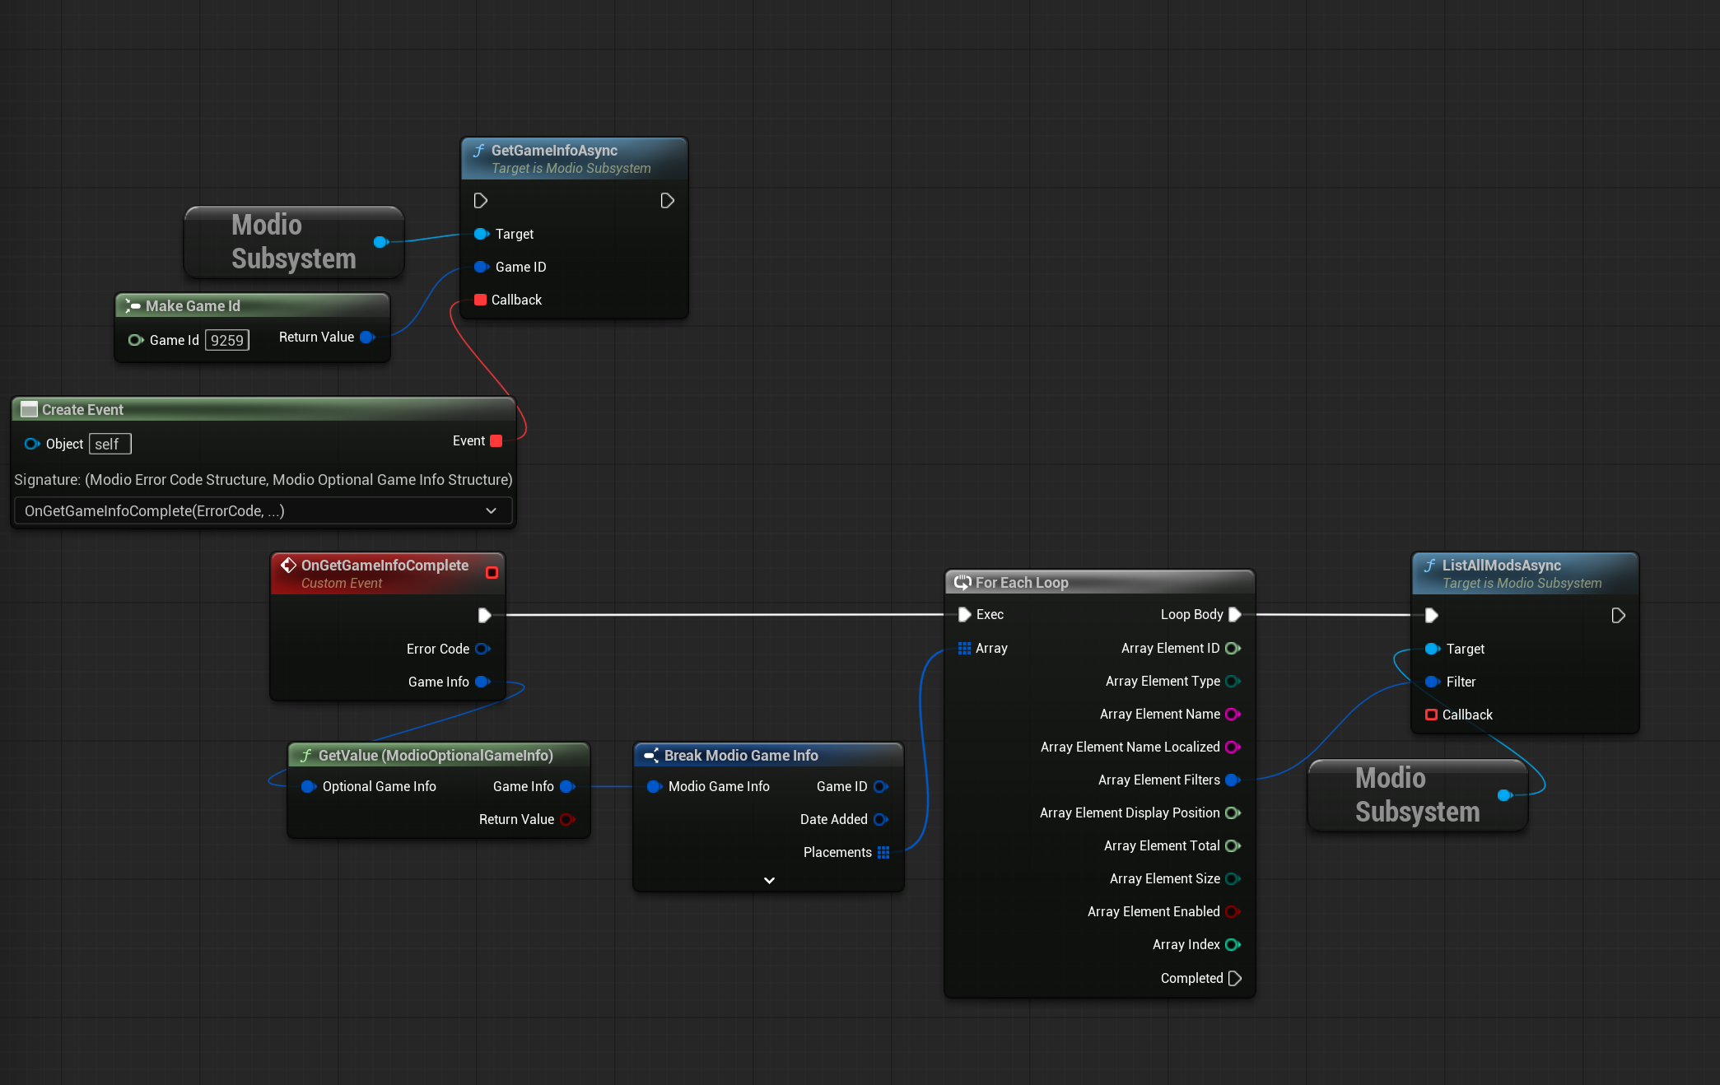This screenshot has height=1085, width=1720.
Task: Click the self Object field
Action: click(110, 444)
